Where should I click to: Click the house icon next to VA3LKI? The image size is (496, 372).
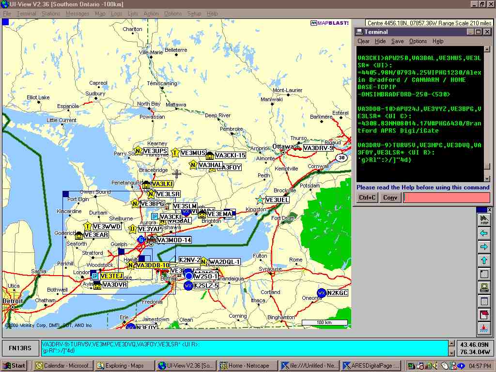pos(146,184)
